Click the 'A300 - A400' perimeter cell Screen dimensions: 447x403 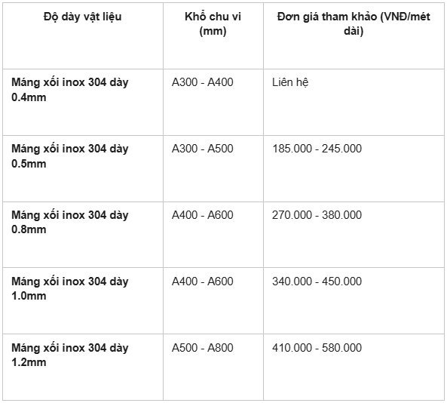[213, 102]
